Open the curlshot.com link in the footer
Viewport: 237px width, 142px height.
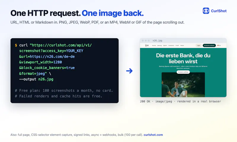[153, 135]
